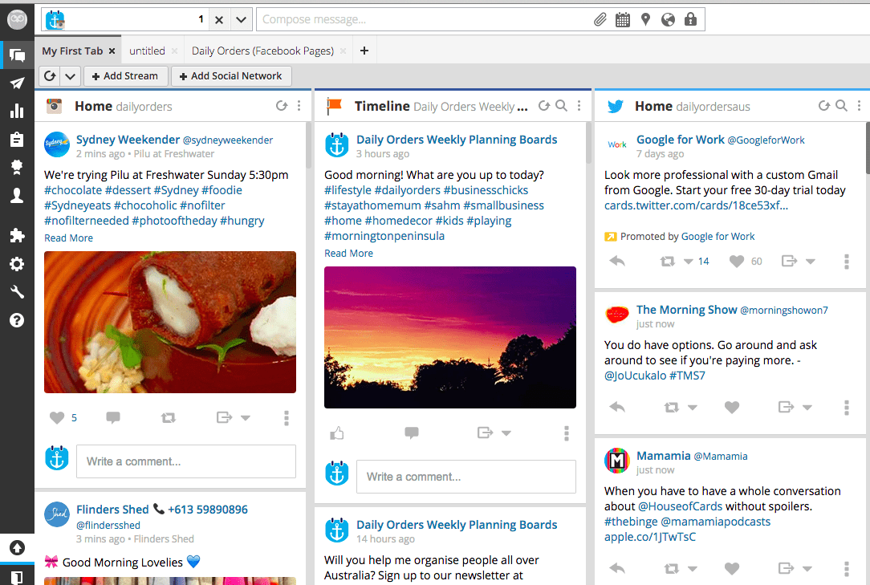Click the Add Stream button
The width and height of the screenshot is (870, 585).
pos(124,76)
